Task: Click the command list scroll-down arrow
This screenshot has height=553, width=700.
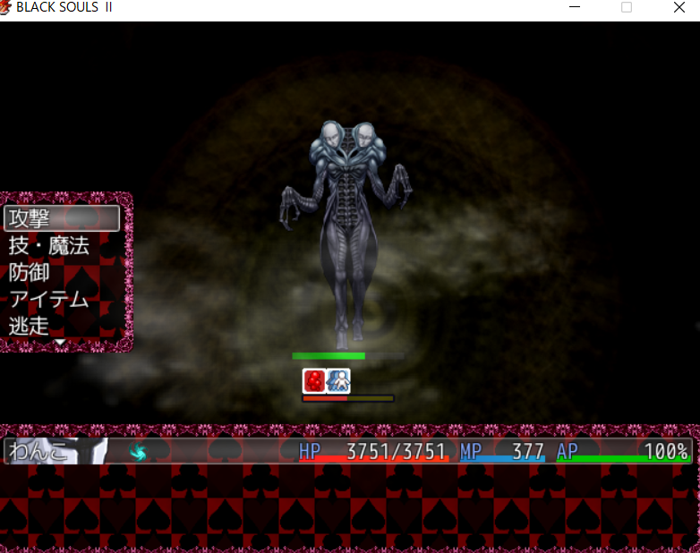Action: (x=60, y=343)
